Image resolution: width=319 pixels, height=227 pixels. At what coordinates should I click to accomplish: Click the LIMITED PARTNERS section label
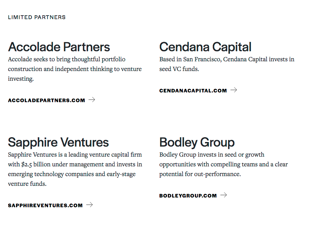click(37, 17)
